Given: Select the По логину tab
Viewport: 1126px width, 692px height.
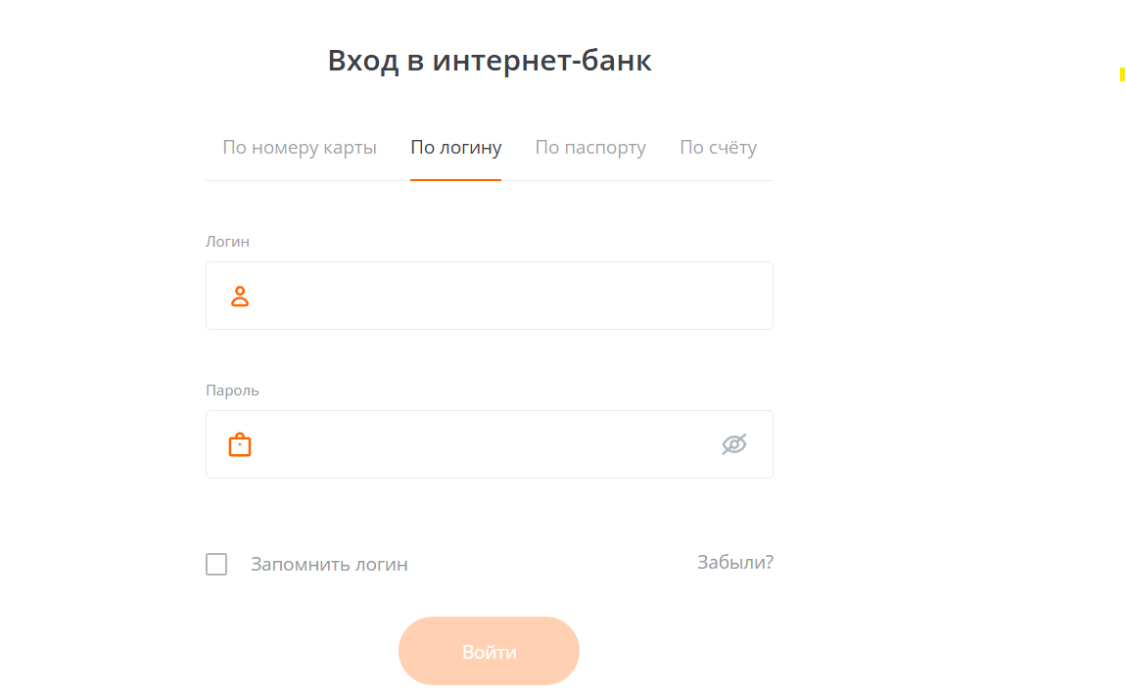Looking at the screenshot, I should [455, 148].
